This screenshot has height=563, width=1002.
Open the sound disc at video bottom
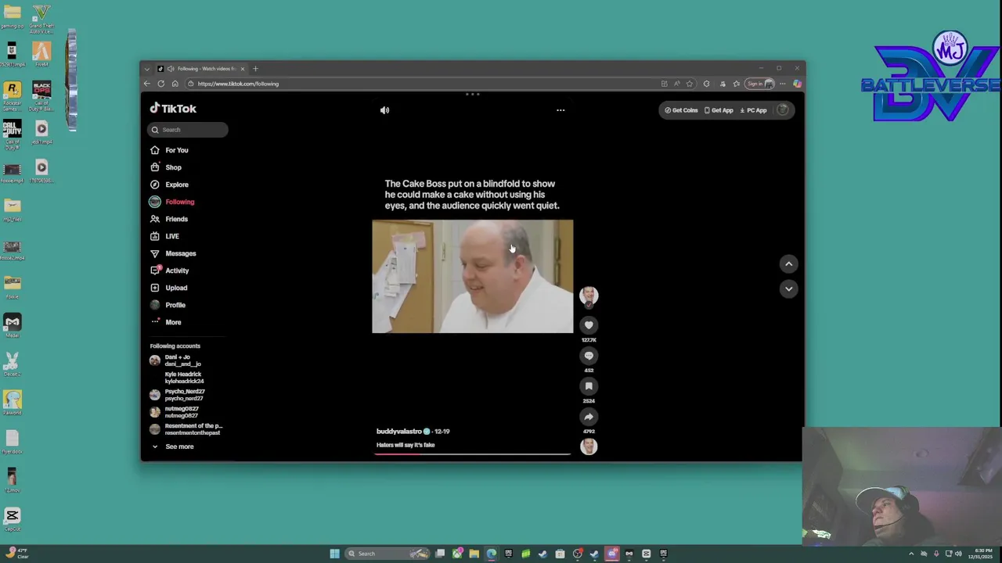coord(589,446)
